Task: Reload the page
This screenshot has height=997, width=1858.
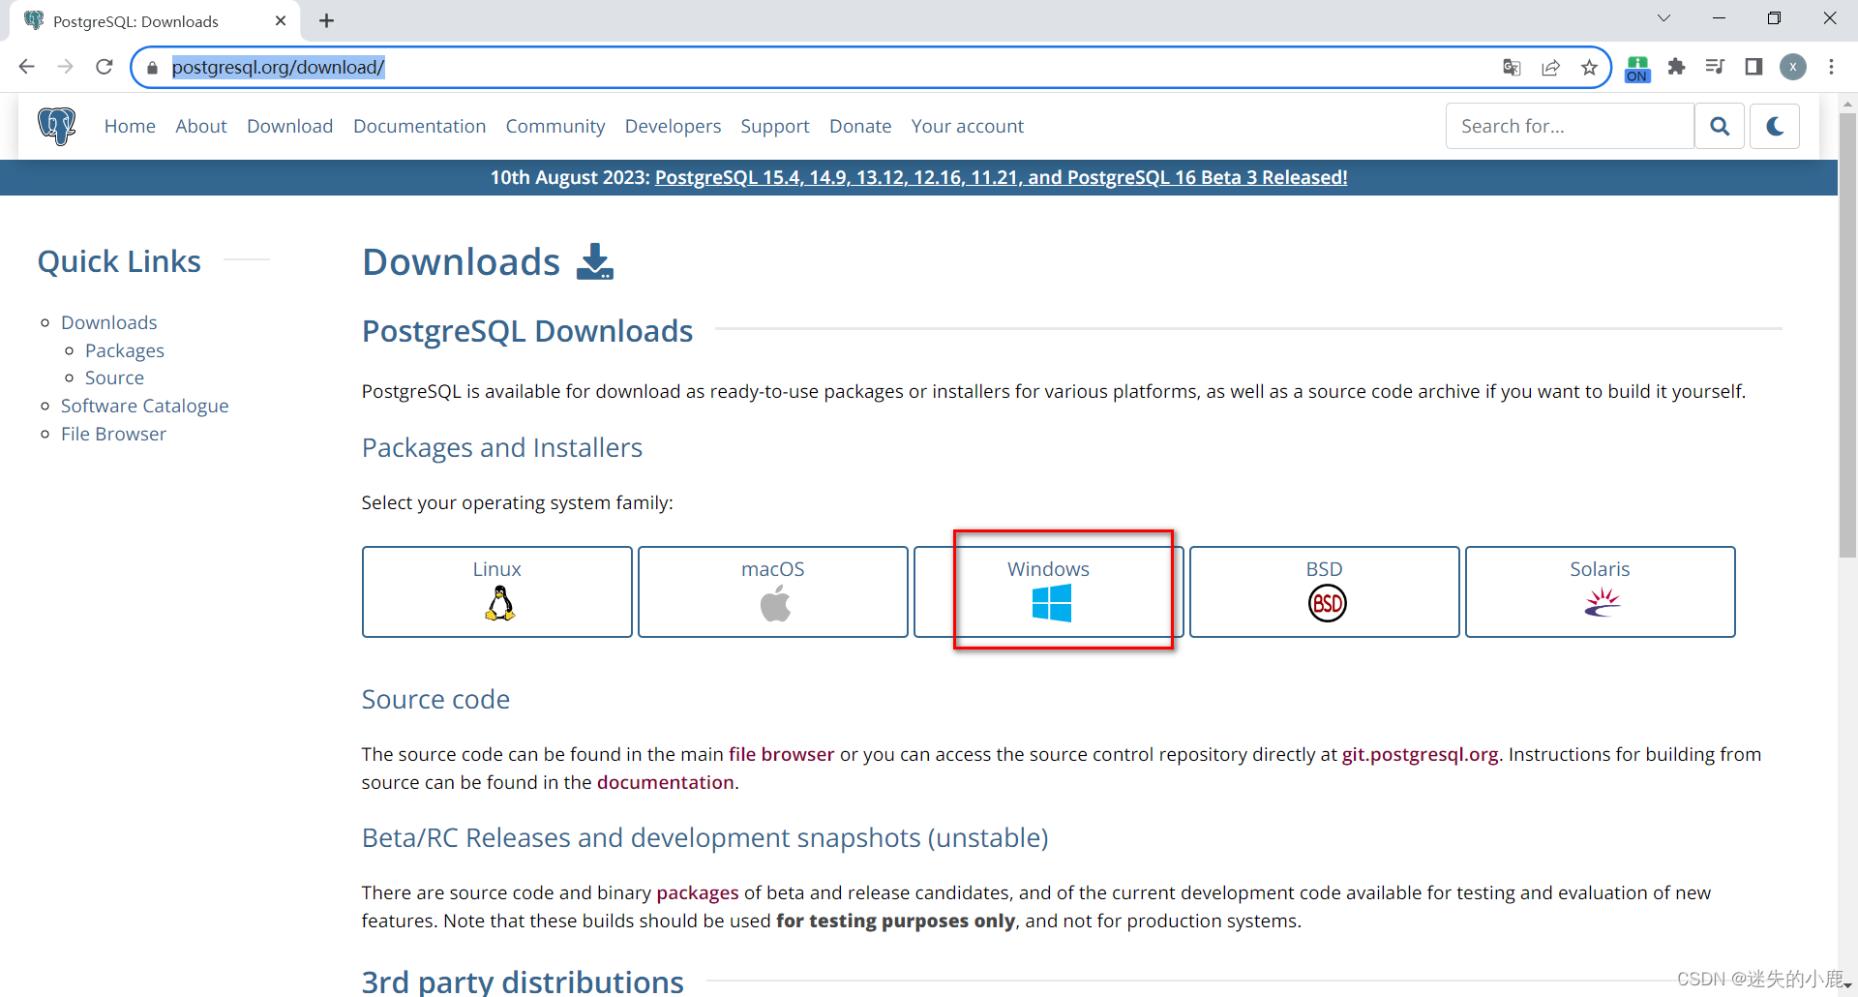Action: pyautogui.click(x=105, y=67)
